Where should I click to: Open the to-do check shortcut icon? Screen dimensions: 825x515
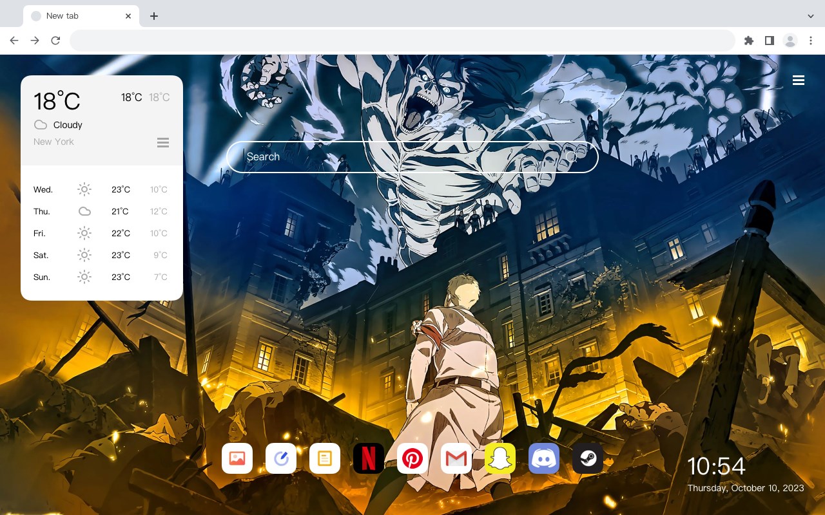coord(281,458)
